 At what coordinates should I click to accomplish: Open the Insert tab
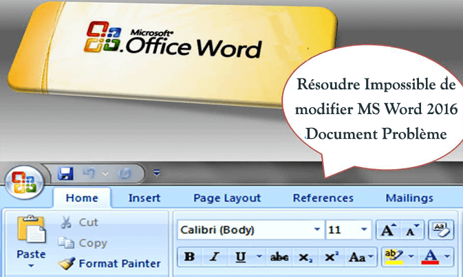click(x=144, y=198)
